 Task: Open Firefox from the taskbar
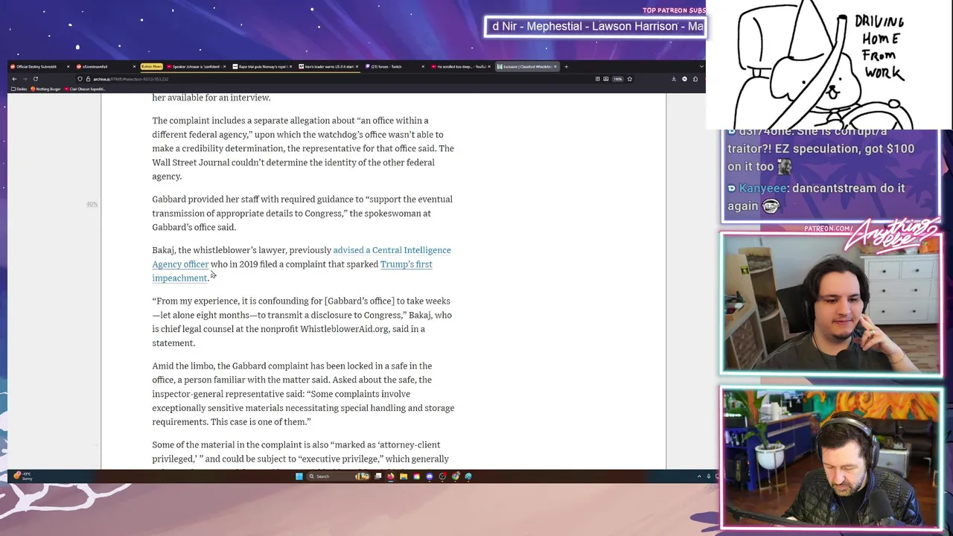(x=391, y=476)
